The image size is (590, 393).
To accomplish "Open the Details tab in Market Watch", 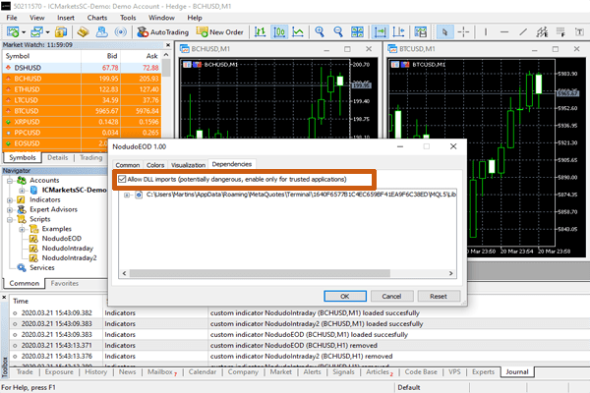I will click(58, 157).
